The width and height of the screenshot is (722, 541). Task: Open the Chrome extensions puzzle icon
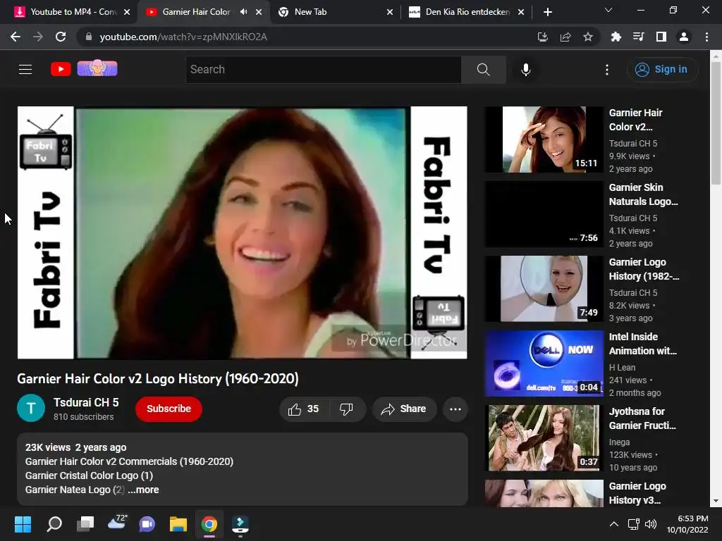(x=616, y=37)
